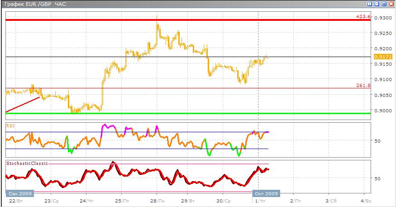Select the short red trend line
Viewport: 396px width, 207px height.
(23, 105)
